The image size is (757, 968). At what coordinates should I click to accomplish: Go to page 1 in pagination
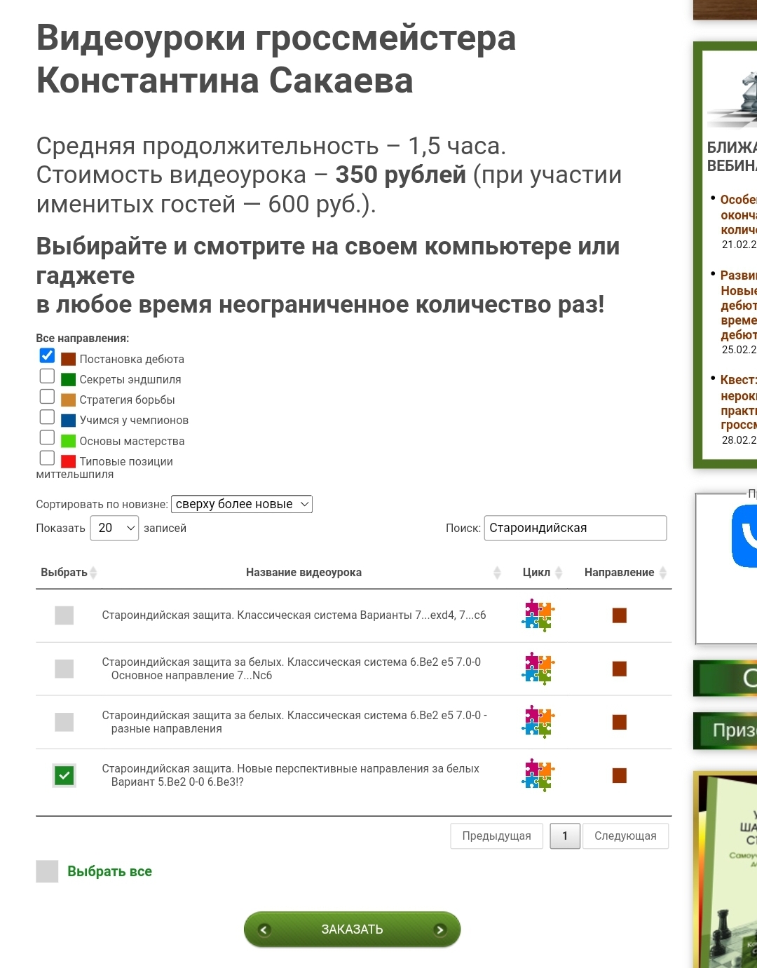click(565, 836)
